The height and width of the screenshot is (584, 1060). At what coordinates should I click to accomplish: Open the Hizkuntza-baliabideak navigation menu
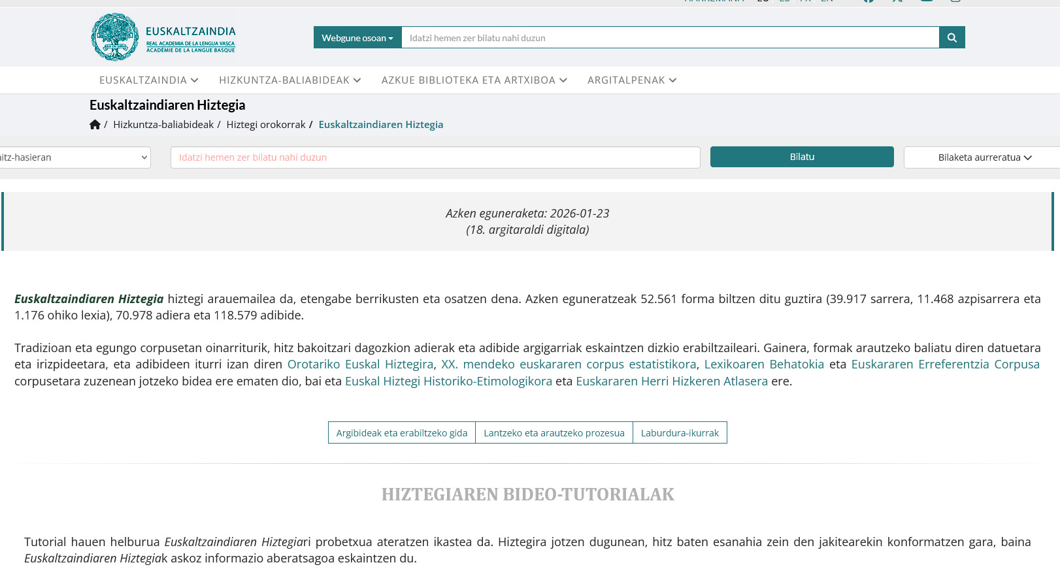(x=290, y=80)
